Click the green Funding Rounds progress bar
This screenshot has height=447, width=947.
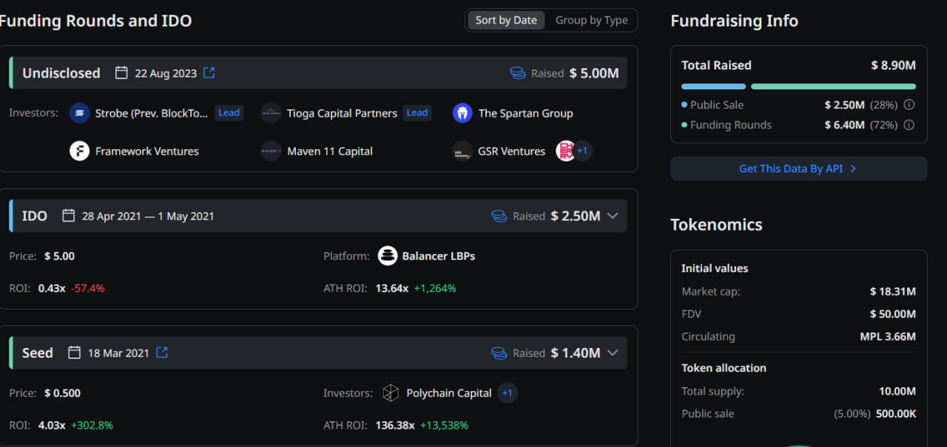click(833, 86)
